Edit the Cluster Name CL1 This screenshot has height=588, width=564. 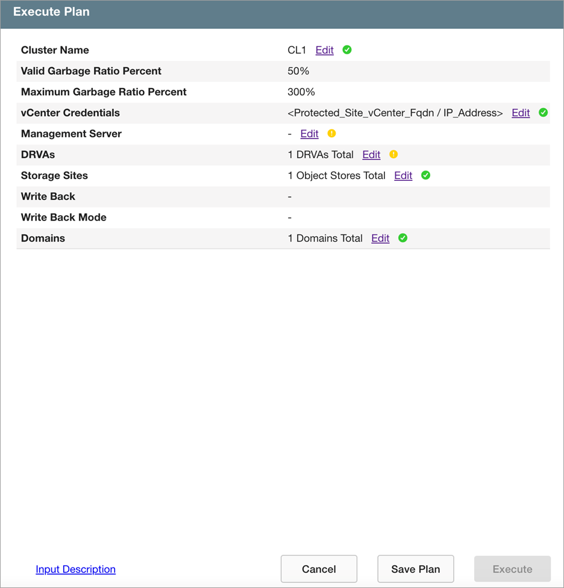324,50
